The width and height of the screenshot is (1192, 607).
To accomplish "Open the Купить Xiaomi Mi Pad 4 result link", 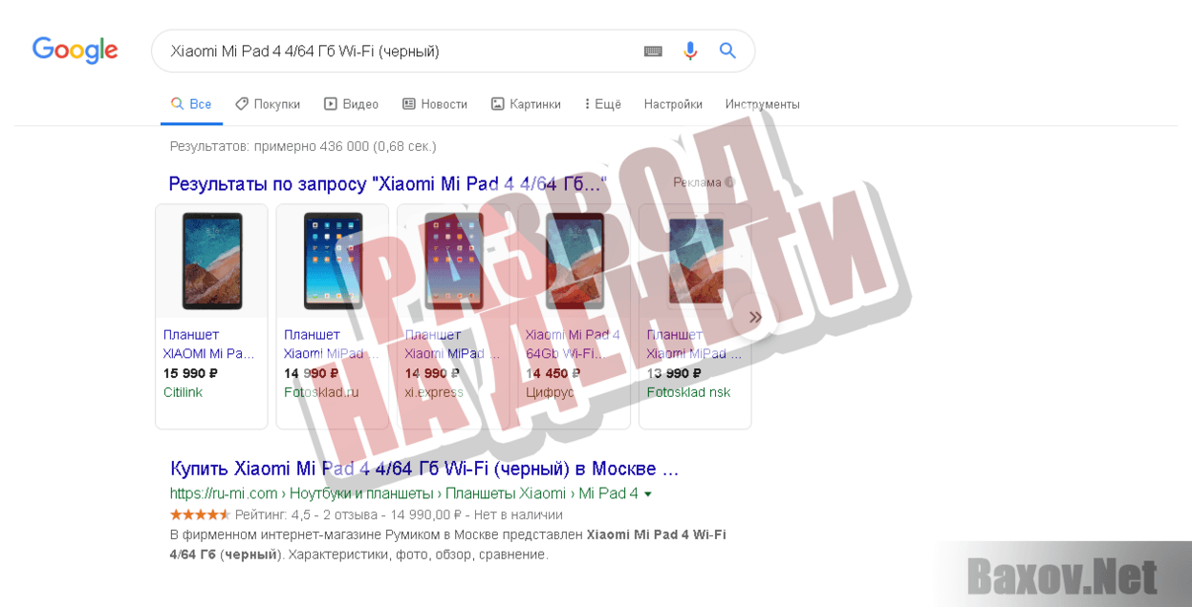I will [424, 469].
